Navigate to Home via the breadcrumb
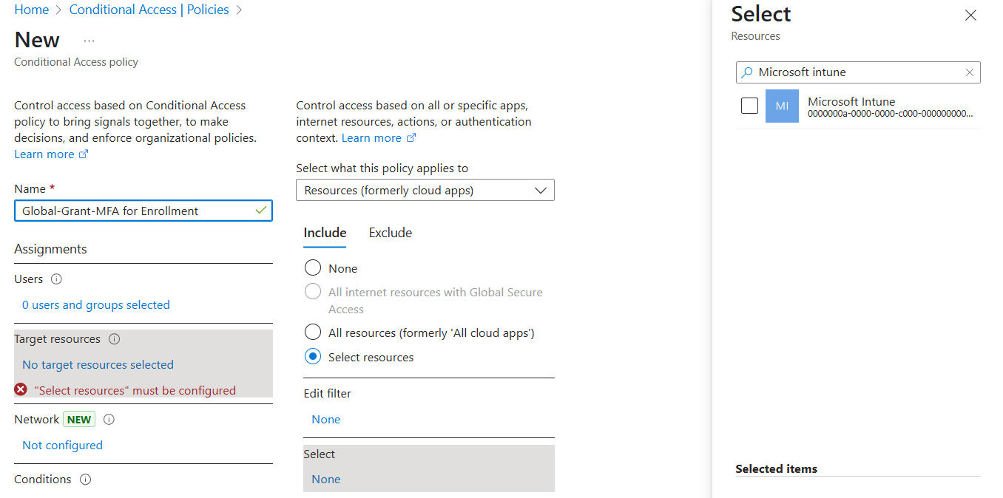 click(31, 10)
